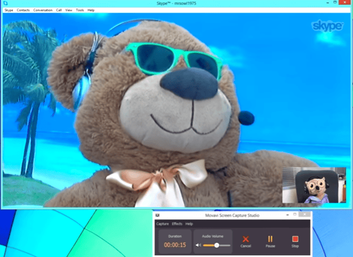
Task: Click the Movavi app icon in title bar
Action: [x=157, y=215]
